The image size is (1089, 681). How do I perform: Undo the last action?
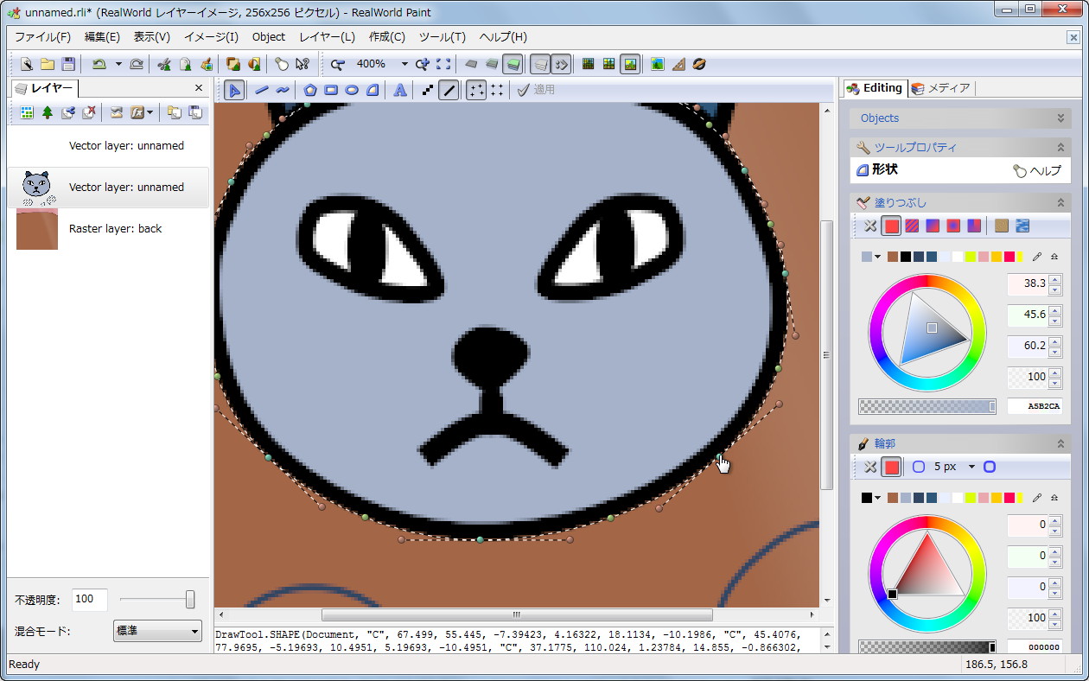click(99, 64)
